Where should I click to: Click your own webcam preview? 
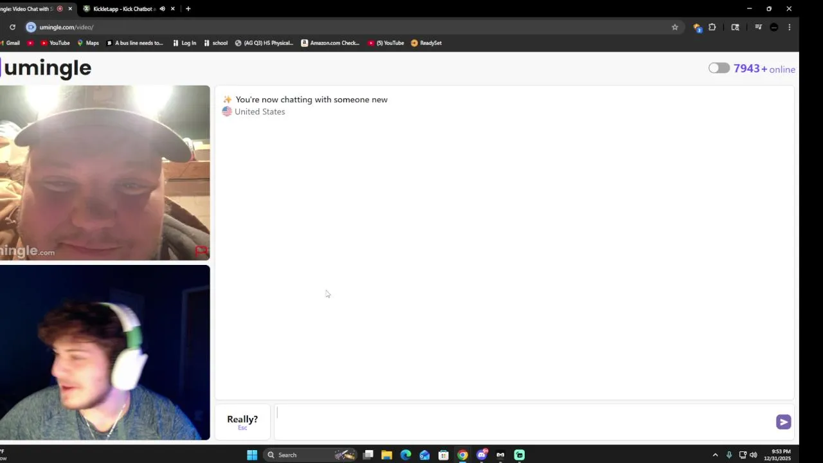tap(105, 352)
